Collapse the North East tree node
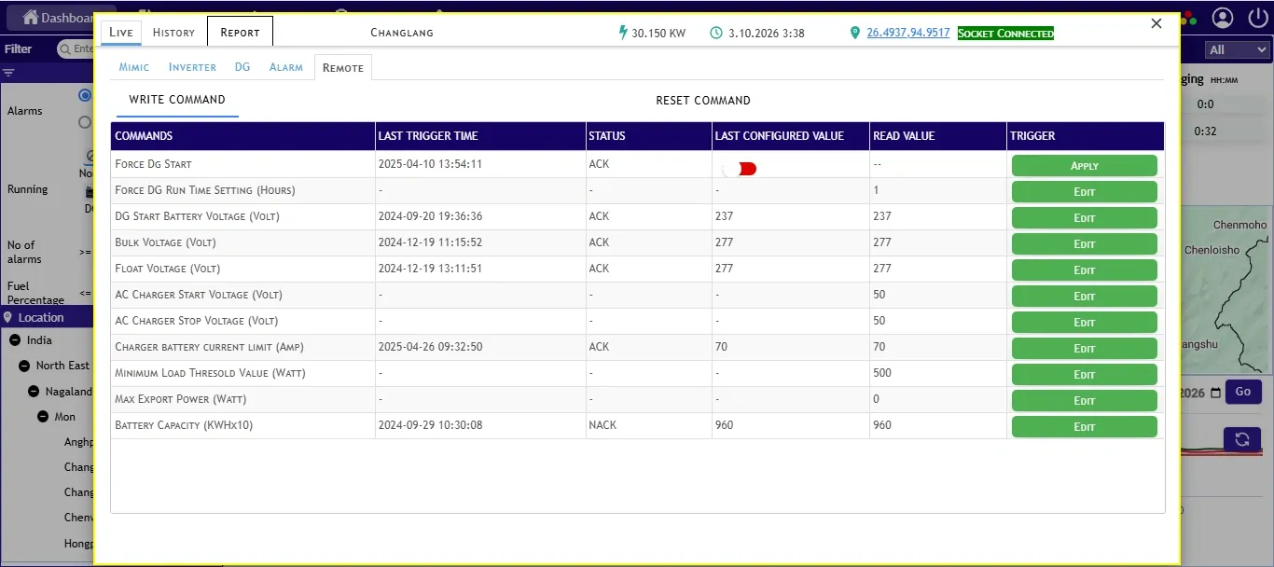This screenshot has height=567, width=1274. pos(24,366)
